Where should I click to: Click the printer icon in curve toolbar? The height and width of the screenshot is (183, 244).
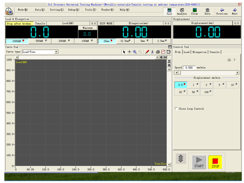(158, 52)
